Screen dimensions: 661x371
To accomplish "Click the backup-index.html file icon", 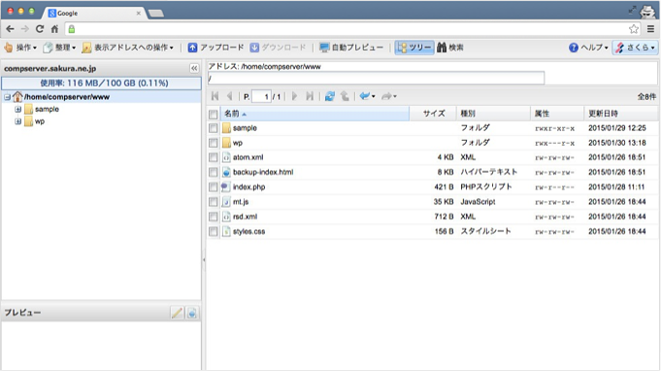I will pyautogui.click(x=226, y=172).
